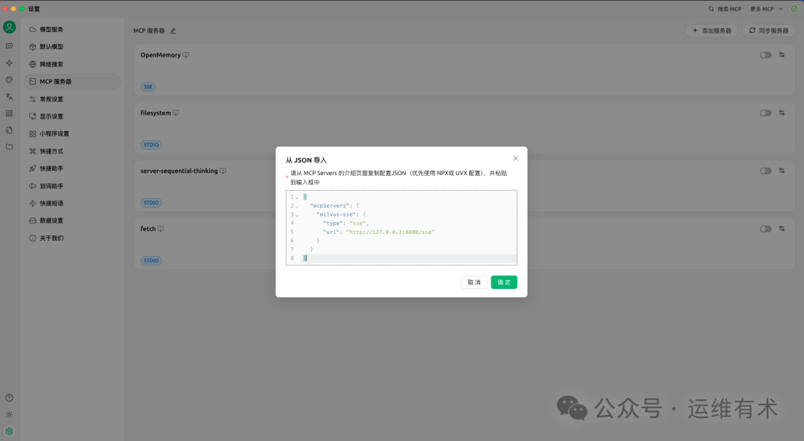Switch theme with the sun icon
The image size is (804, 441).
click(x=9, y=415)
